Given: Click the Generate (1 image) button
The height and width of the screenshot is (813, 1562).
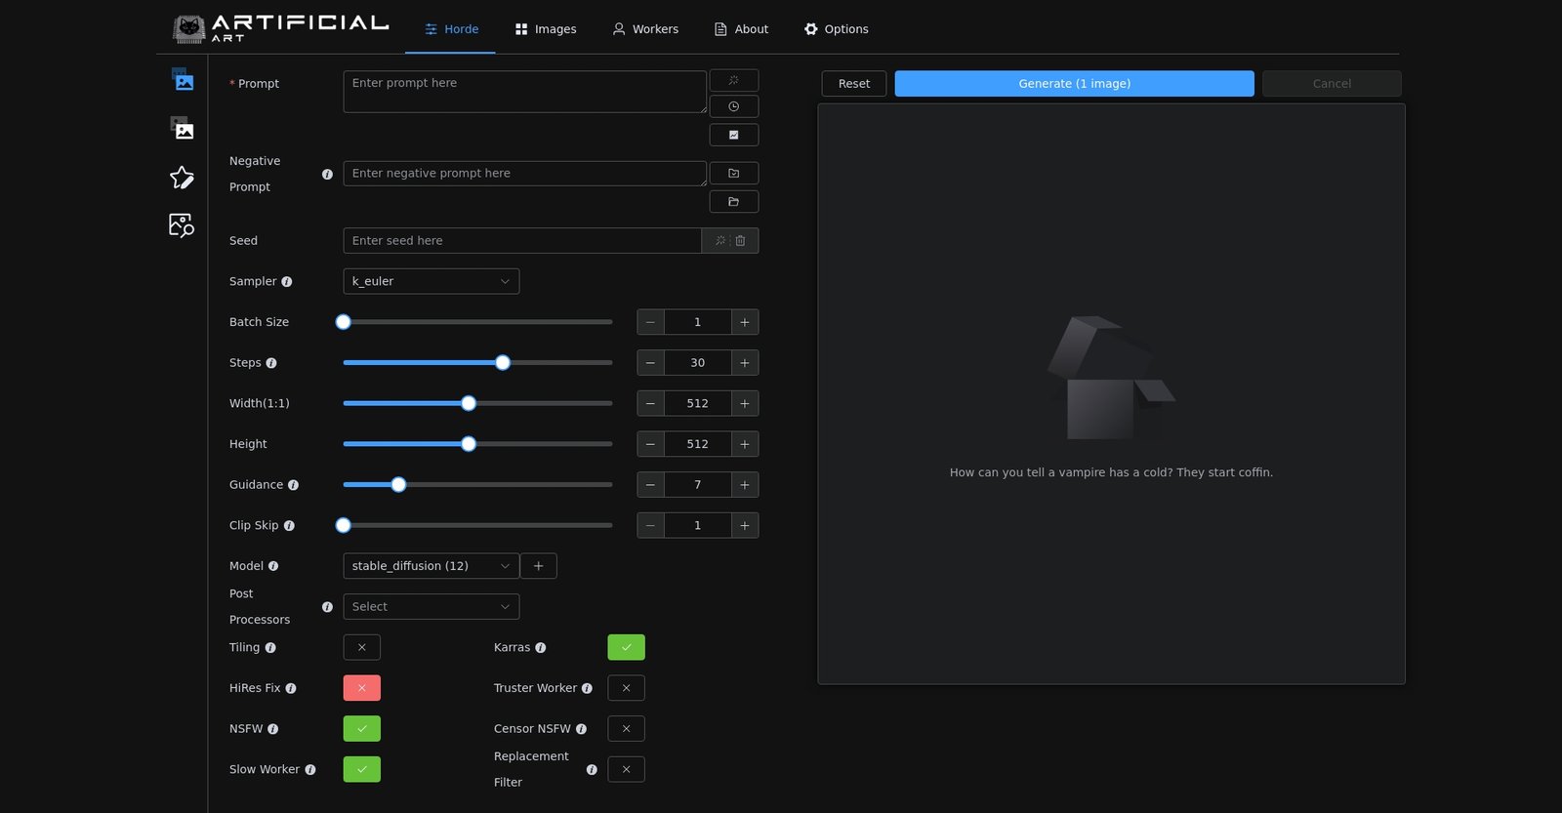Looking at the screenshot, I should pos(1074,84).
